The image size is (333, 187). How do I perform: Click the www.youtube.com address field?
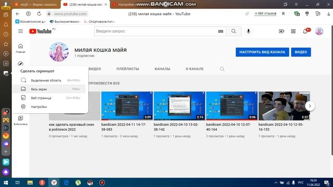70,14
